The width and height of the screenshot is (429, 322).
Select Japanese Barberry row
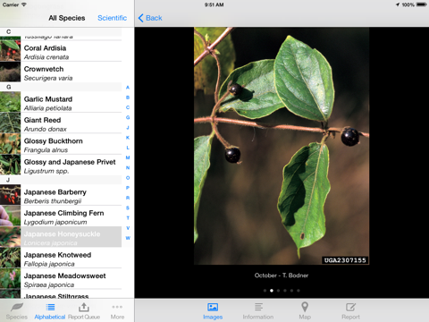[61, 195]
